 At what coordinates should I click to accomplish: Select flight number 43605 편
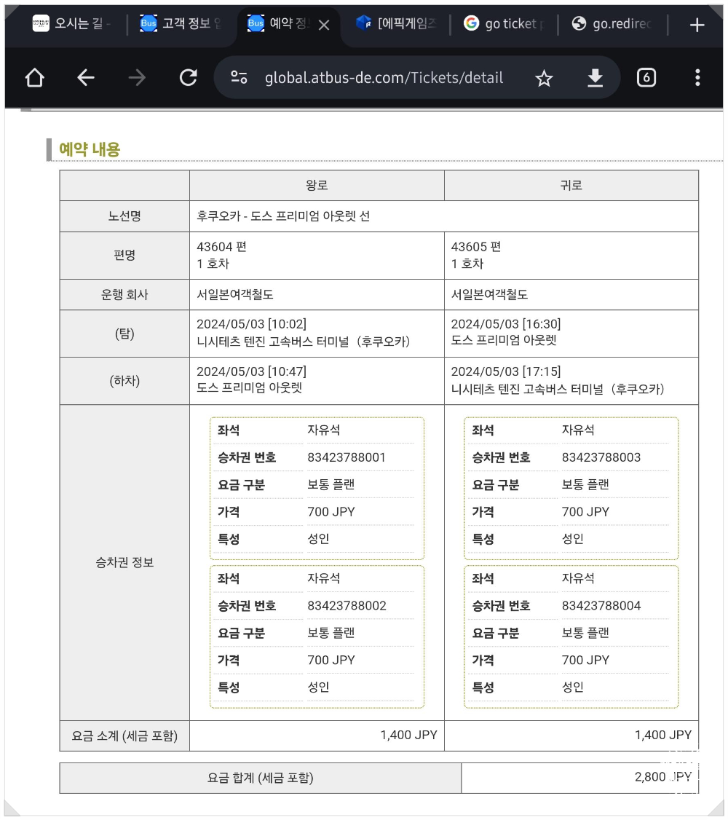tap(476, 247)
